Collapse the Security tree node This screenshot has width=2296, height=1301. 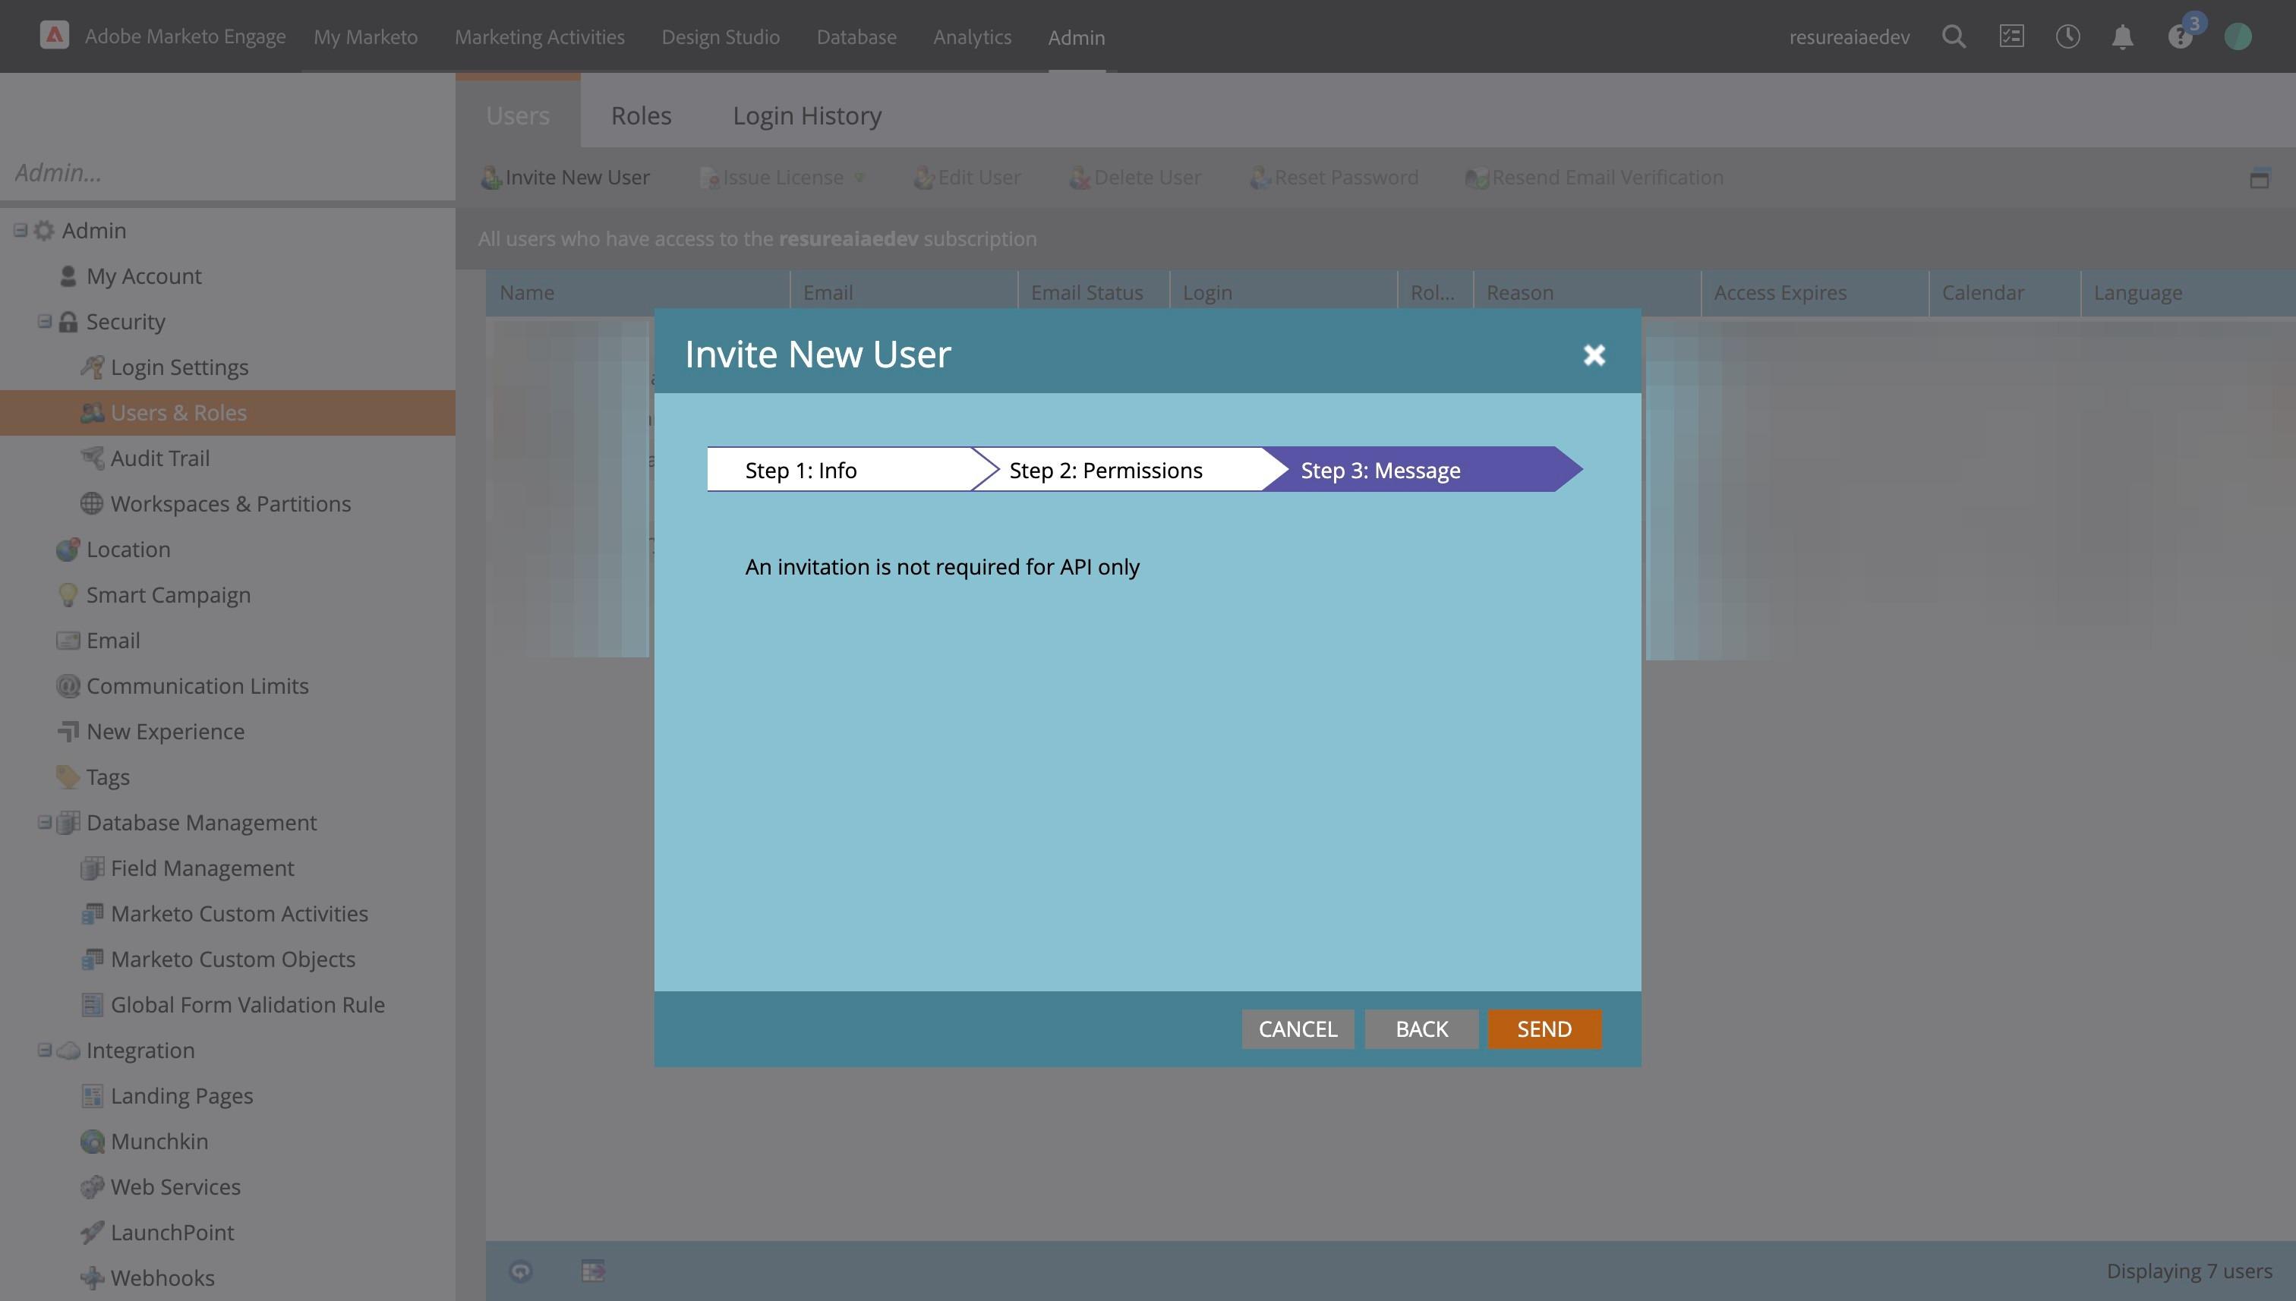point(45,322)
